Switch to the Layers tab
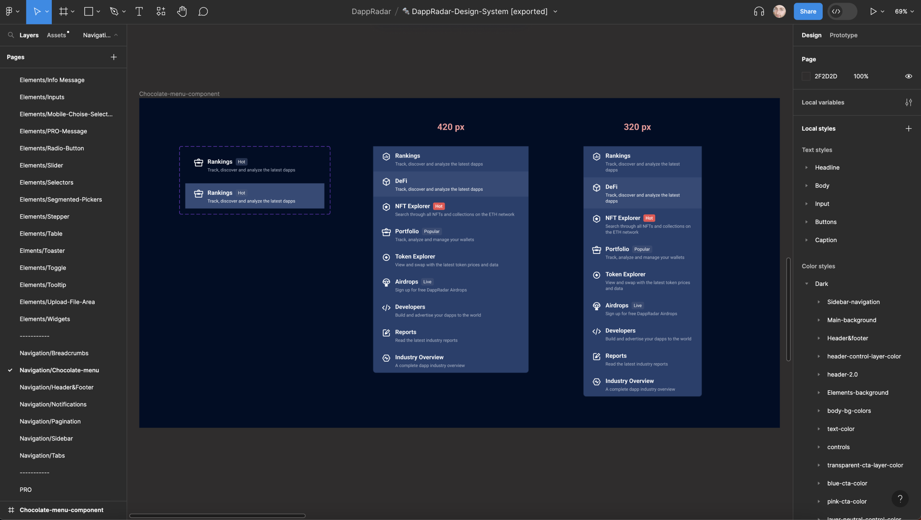 point(29,35)
